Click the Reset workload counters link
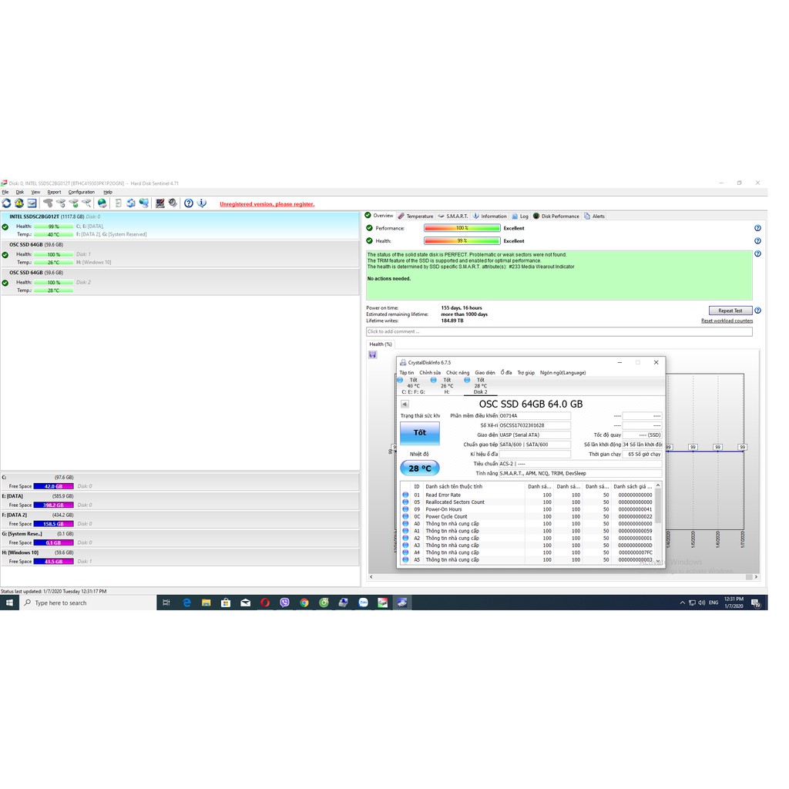 coord(727,321)
